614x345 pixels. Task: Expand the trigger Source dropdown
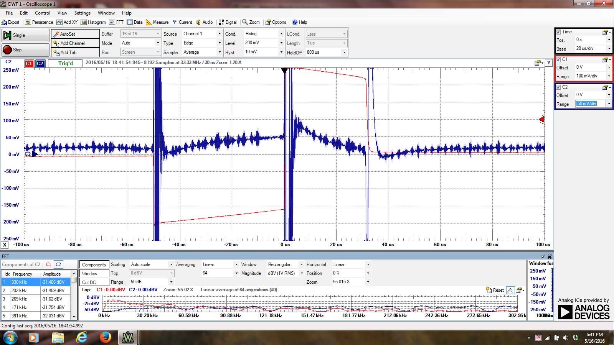coord(219,34)
